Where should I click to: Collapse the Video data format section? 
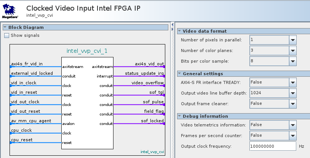pyautogui.click(x=179, y=31)
